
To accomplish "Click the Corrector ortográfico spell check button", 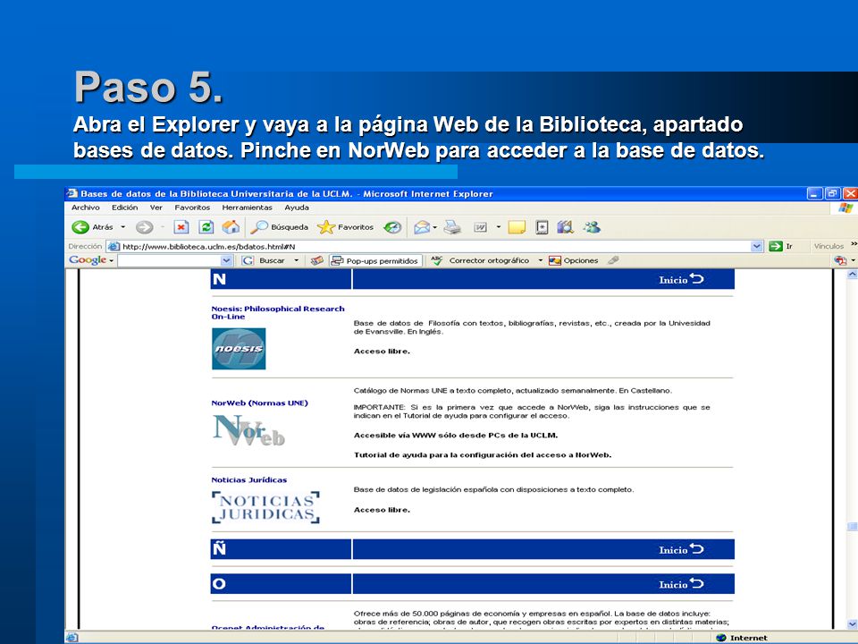I will tap(481, 260).
